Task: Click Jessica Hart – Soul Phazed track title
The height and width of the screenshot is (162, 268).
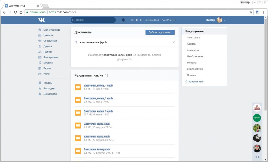Action: (160, 20)
